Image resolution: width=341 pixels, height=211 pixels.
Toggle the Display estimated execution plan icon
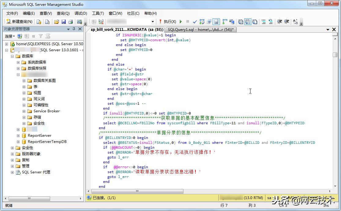click(x=201, y=22)
